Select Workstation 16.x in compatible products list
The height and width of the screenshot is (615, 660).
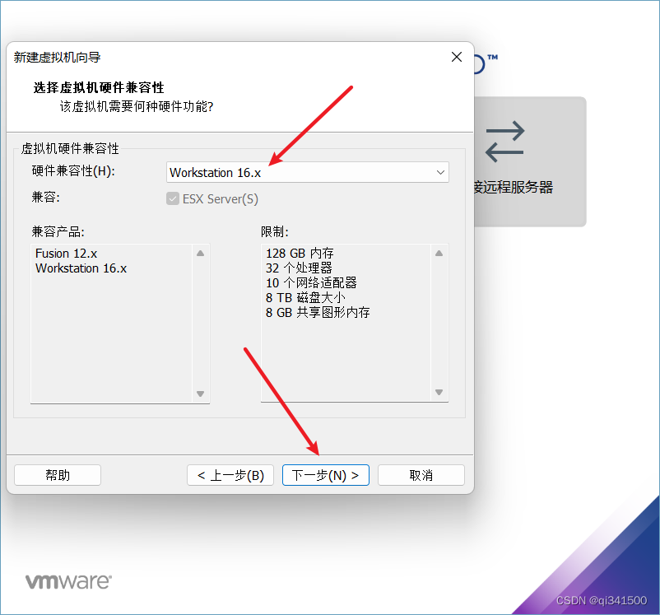(x=81, y=268)
